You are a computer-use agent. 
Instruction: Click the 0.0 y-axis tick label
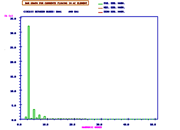click(14, 120)
